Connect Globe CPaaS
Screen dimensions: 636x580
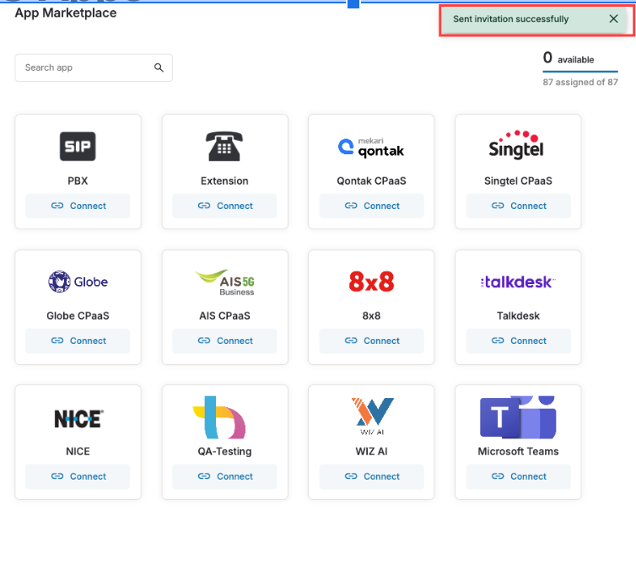point(78,341)
